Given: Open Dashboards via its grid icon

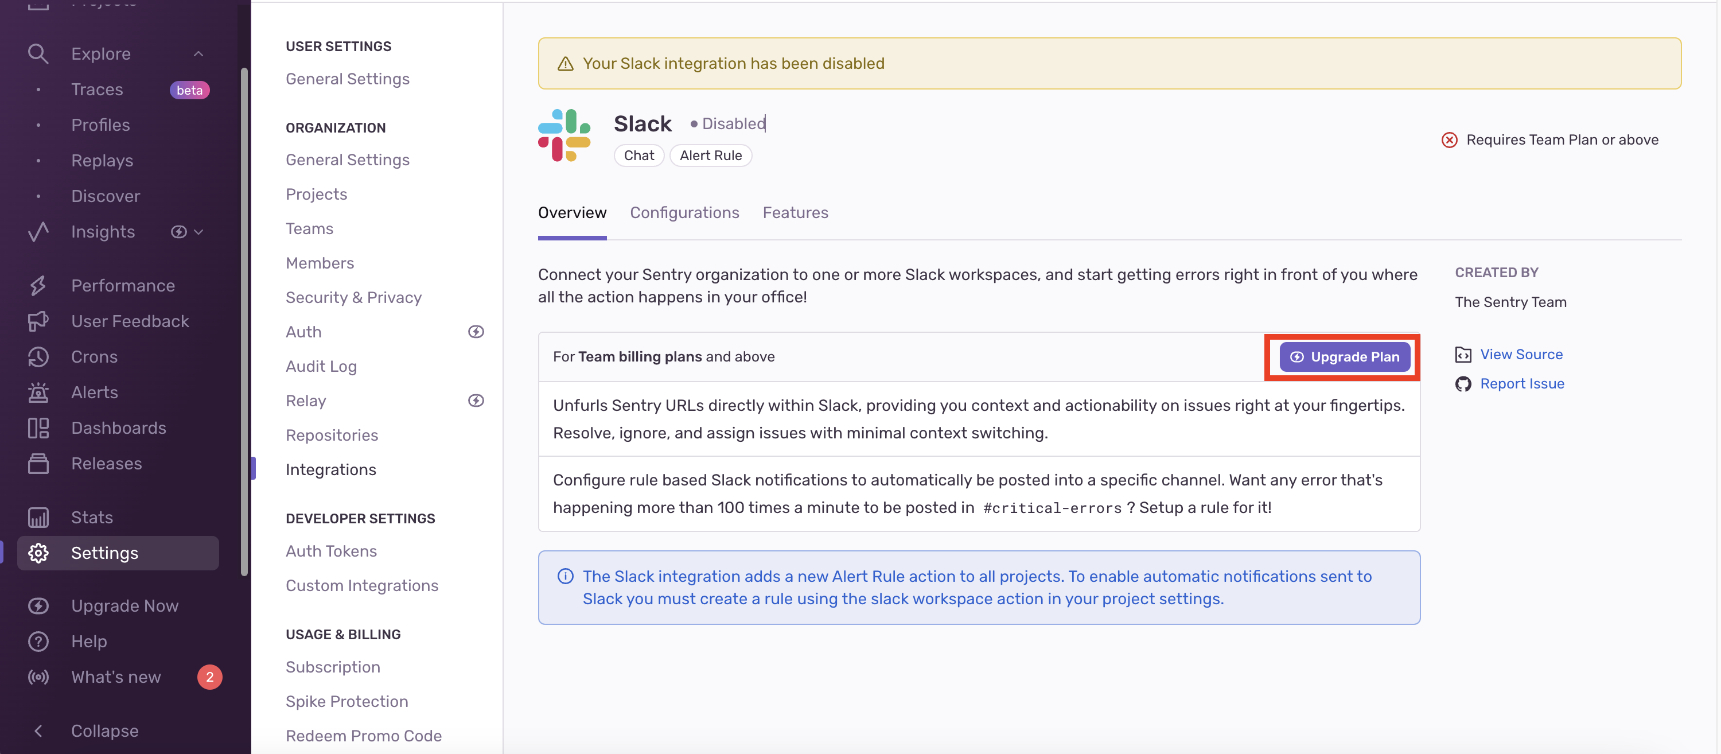Looking at the screenshot, I should (38, 428).
